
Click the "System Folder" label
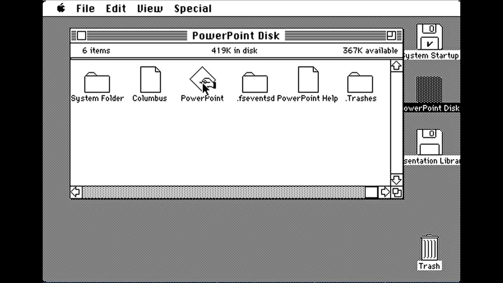click(97, 98)
